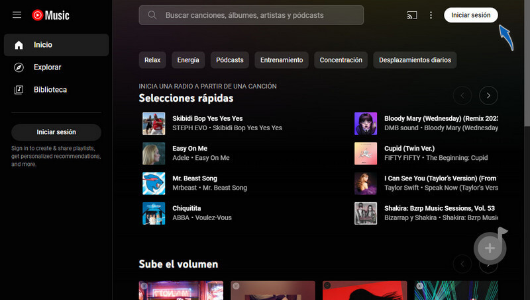
Task: Open the hamburger guide menu
Action: [x=17, y=15]
